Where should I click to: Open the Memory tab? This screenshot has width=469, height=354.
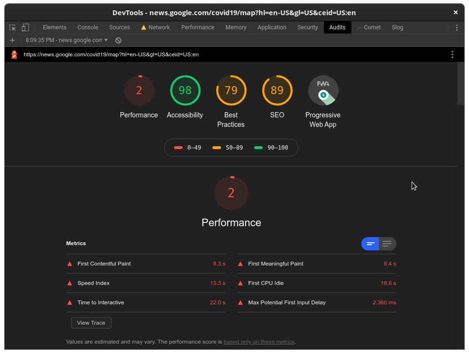pos(236,27)
